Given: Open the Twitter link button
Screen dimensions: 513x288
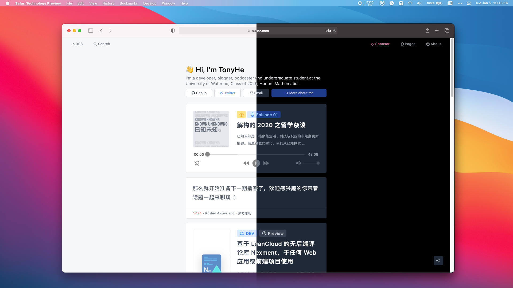Looking at the screenshot, I should (227, 93).
